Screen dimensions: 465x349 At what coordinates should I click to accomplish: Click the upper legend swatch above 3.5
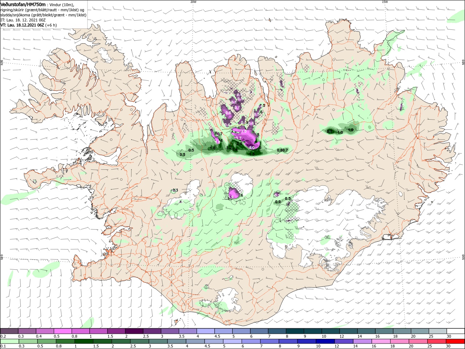[187, 331]
